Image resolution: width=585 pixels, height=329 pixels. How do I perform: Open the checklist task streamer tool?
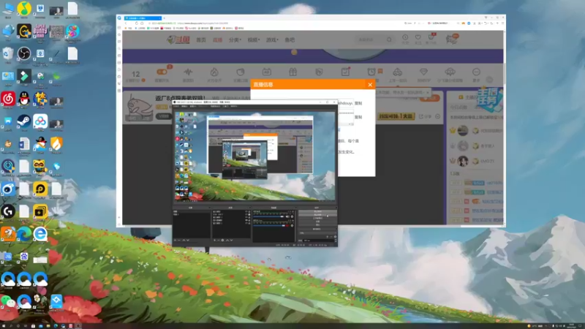tap(345, 72)
